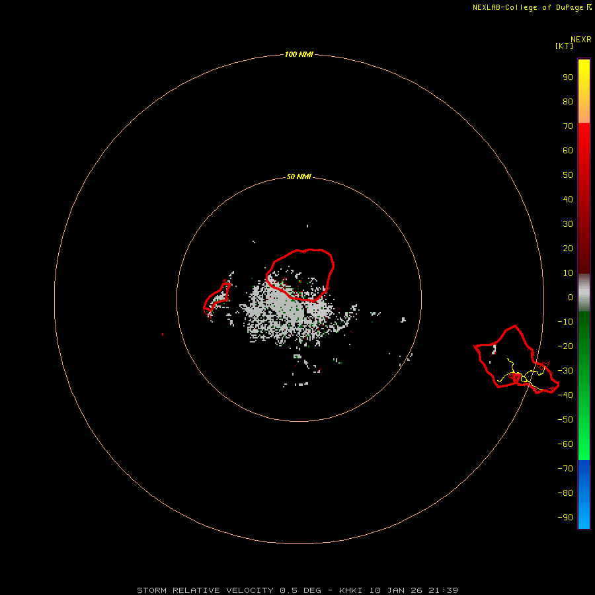Click the positive 50 knot scale label
Viewport: 595px width, 595px height.
pos(568,175)
